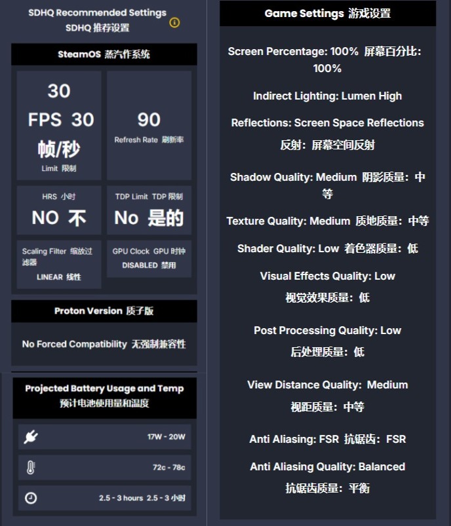Expand Projected Battery Usage and Temp section
This screenshot has width=451, height=526.
click(x=104, y=396)
